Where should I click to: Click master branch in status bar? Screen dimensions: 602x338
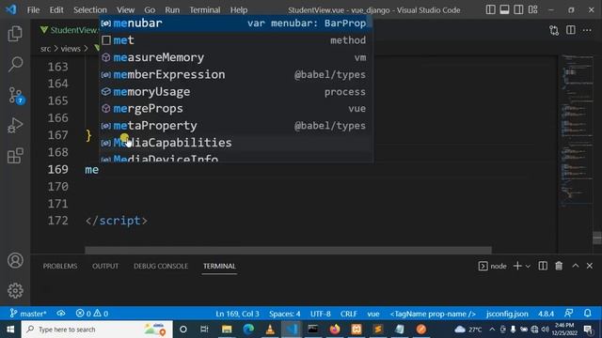28,314
